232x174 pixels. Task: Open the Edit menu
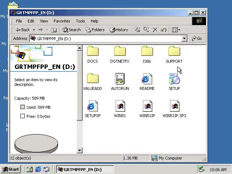(x=31, y=21)
